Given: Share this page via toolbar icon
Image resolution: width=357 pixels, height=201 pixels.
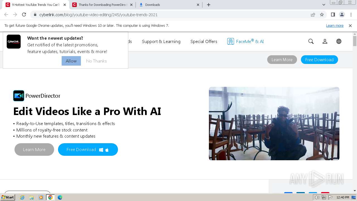Looking at the screenshot, I should click(313, 15).
